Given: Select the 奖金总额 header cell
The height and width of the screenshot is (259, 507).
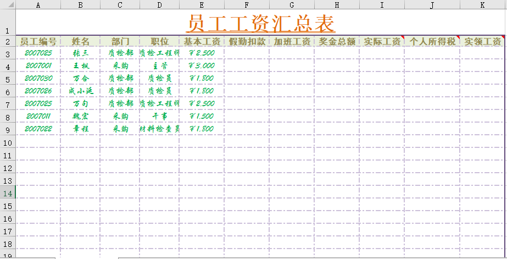Looking at the screenshot, I should [337, 41].
